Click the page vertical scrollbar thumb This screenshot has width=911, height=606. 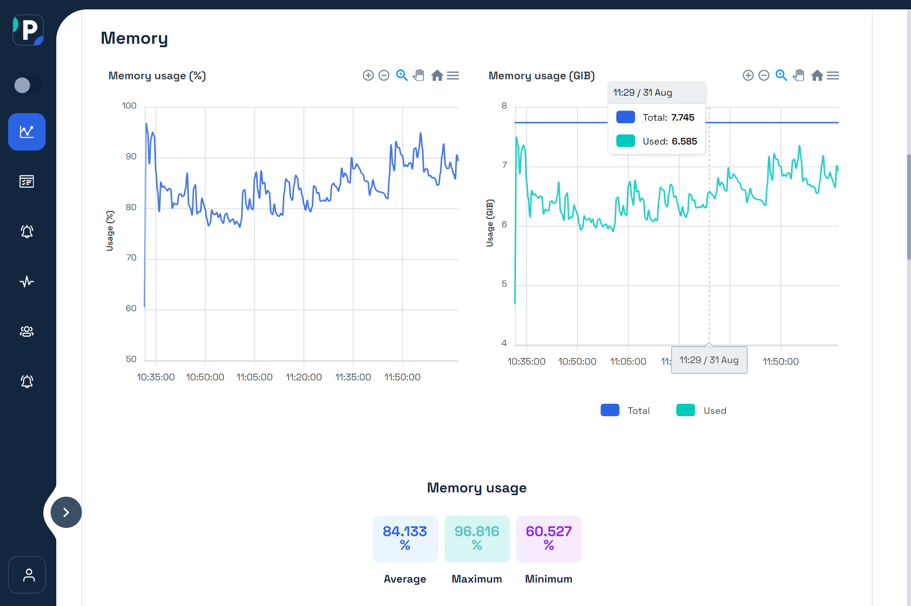909,207
